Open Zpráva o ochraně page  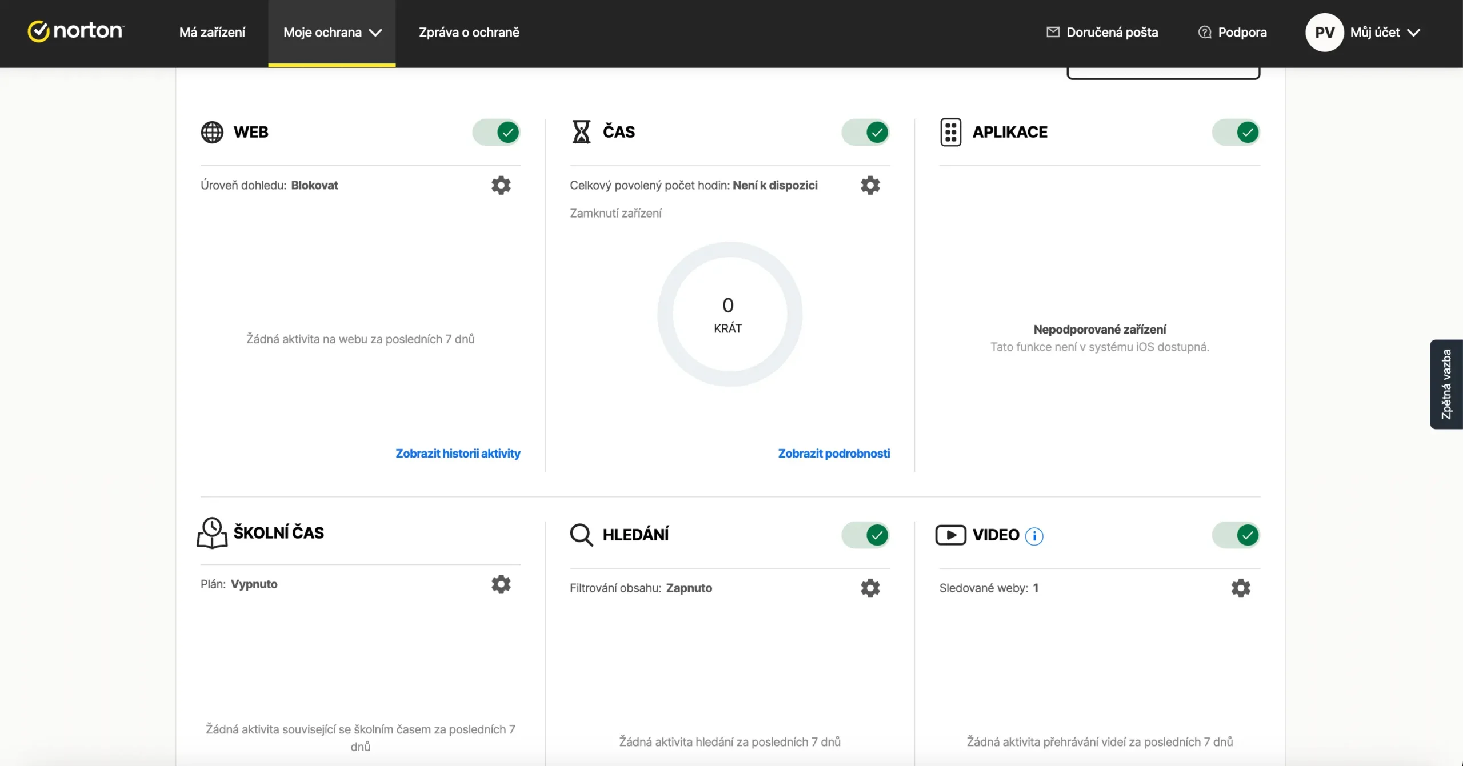point(469,33)
